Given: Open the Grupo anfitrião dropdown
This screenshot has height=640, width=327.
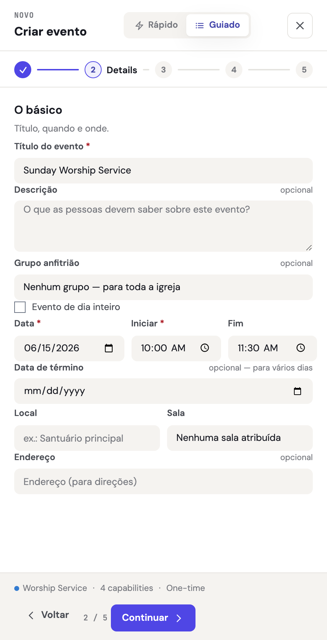Looking at the screenshot, I should (x=163, y=287).
